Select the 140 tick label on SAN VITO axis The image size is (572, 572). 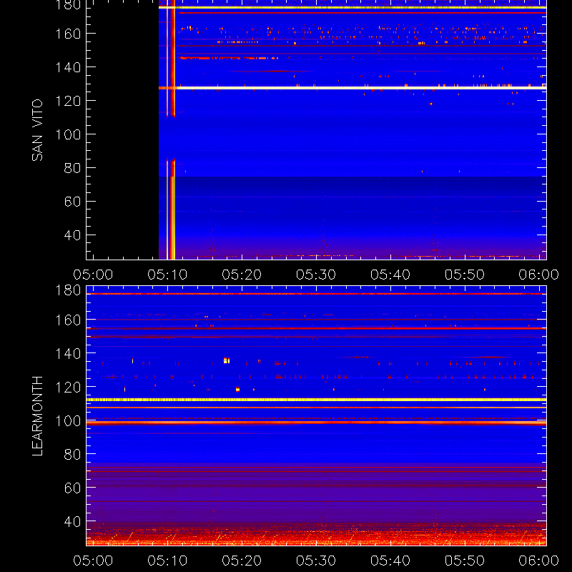pos(68,67)
